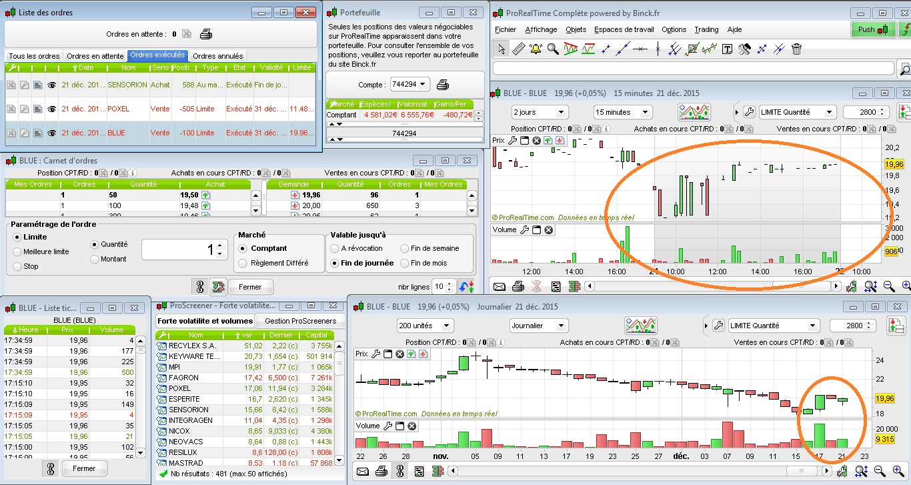Click the envelope icon under the 15 minutes chart
The width and height of the screenshot is (911, 485).
pos(500,286)
